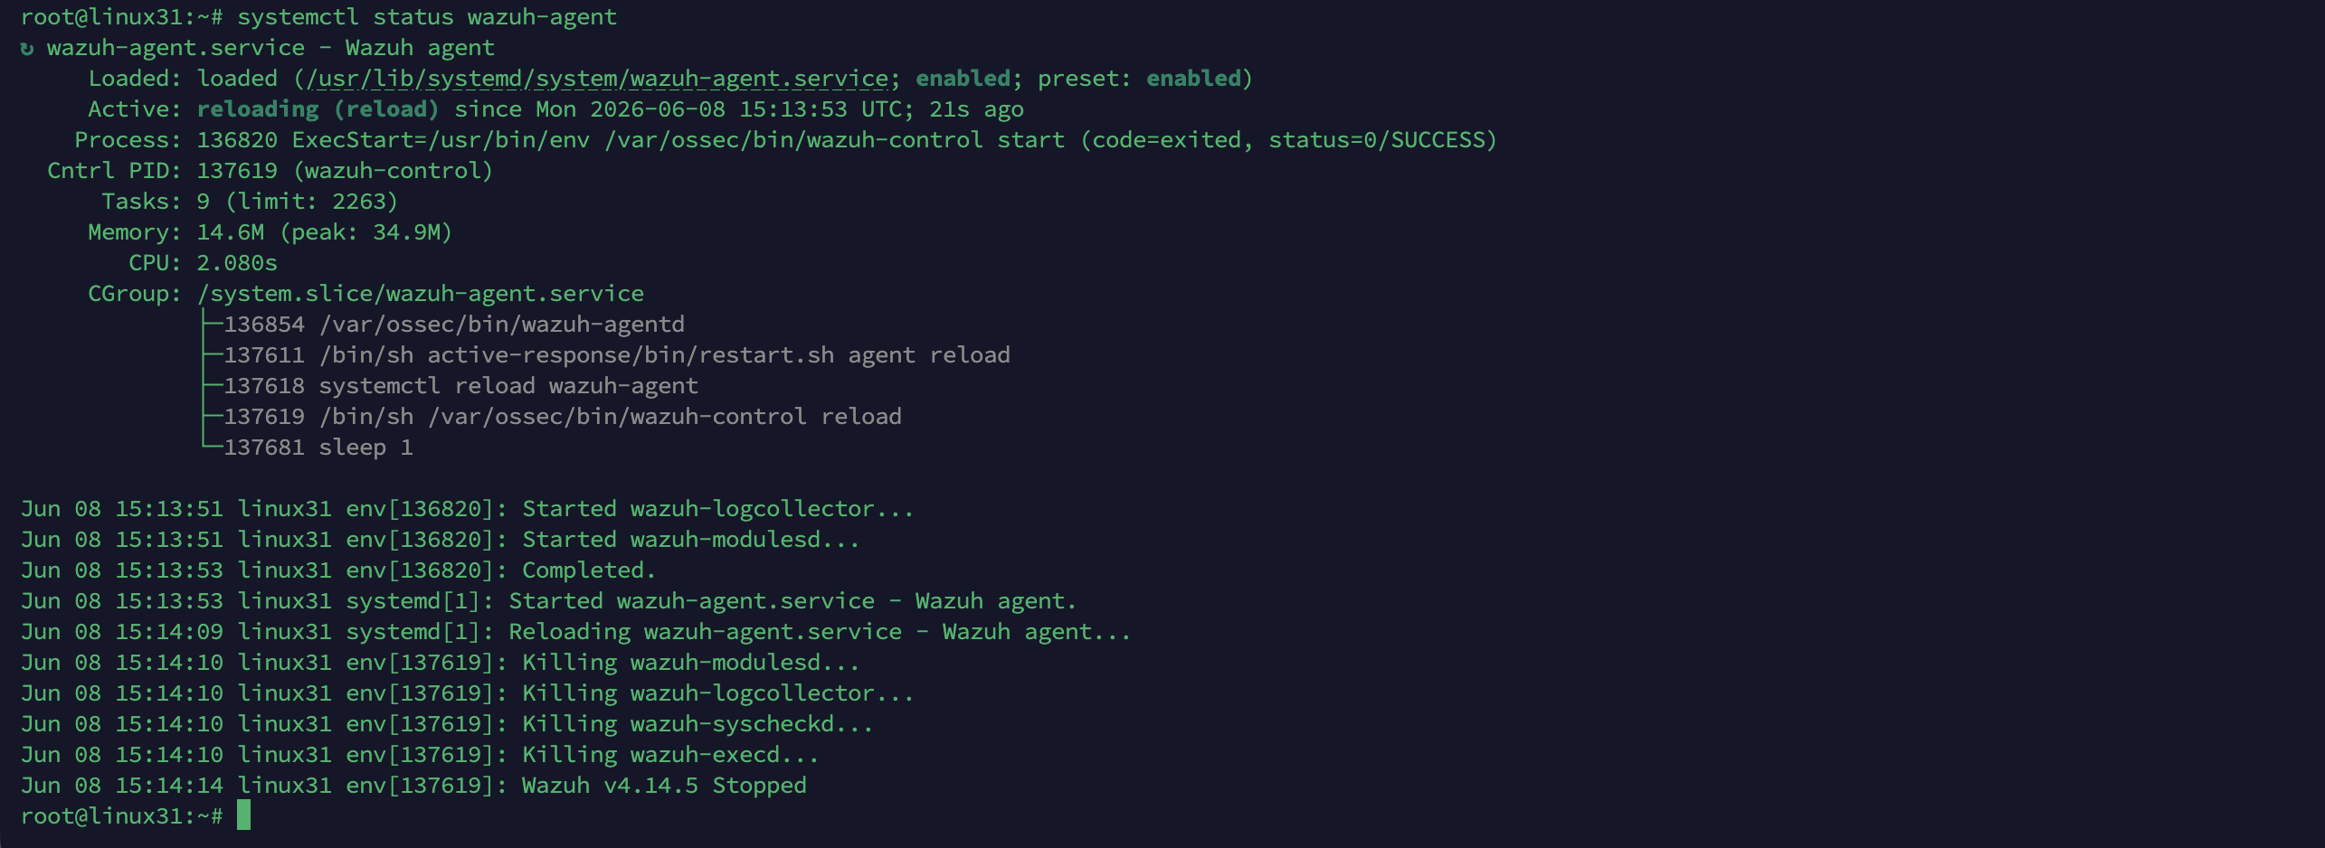Click the 'Wazuh v4.14.5 Stopped' log line

point(413,786)
